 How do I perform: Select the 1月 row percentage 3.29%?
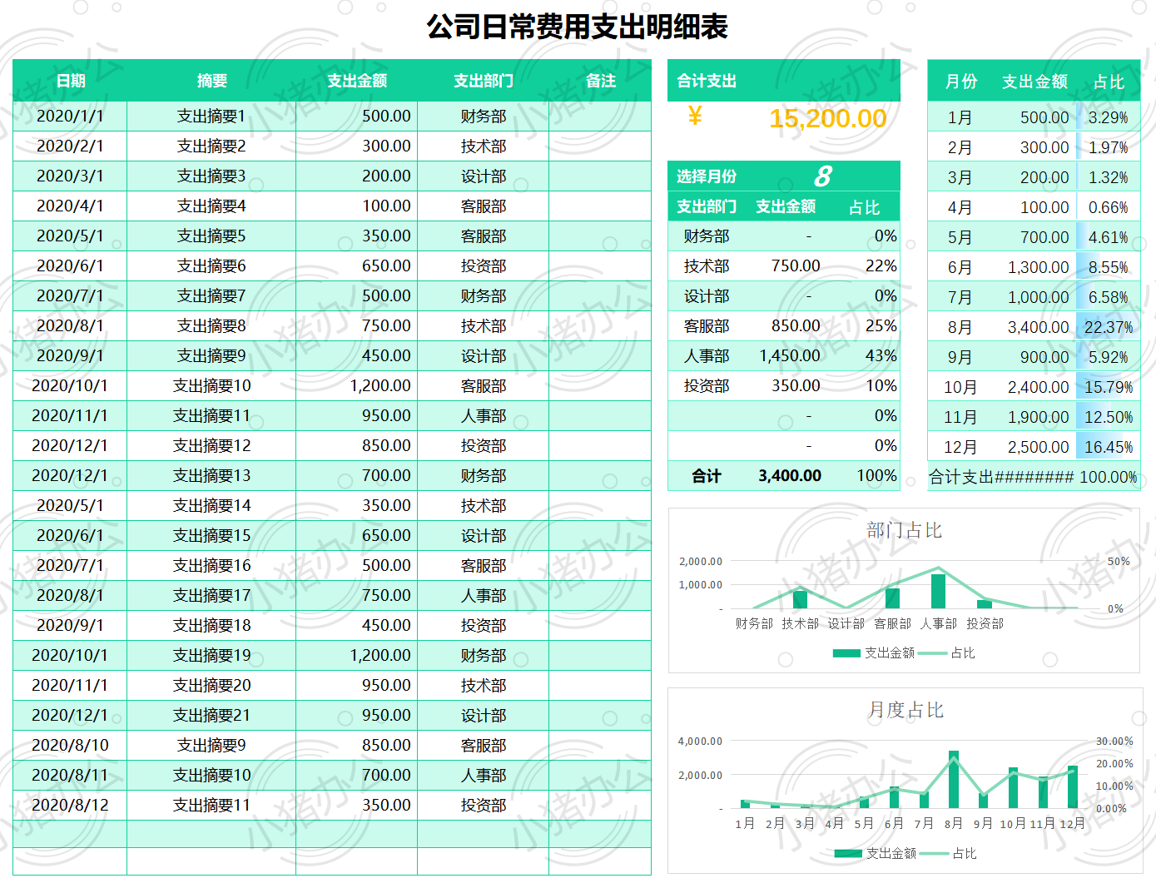pos(1108,117)
